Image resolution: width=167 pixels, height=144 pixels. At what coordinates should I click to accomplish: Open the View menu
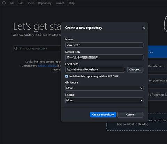31,3
